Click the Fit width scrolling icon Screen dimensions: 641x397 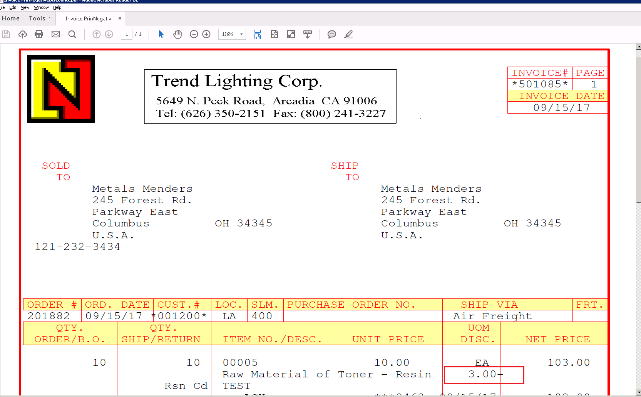(x=258, y=34)
